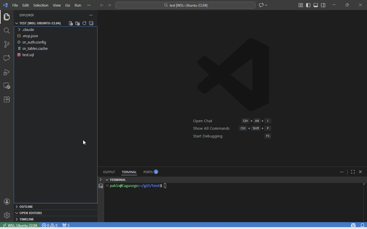The height and width of the screenshot is (229, 367).
Task: Toggle the secondary sidebar visibility
Action: pyautogui.click(x=323, y=5)
